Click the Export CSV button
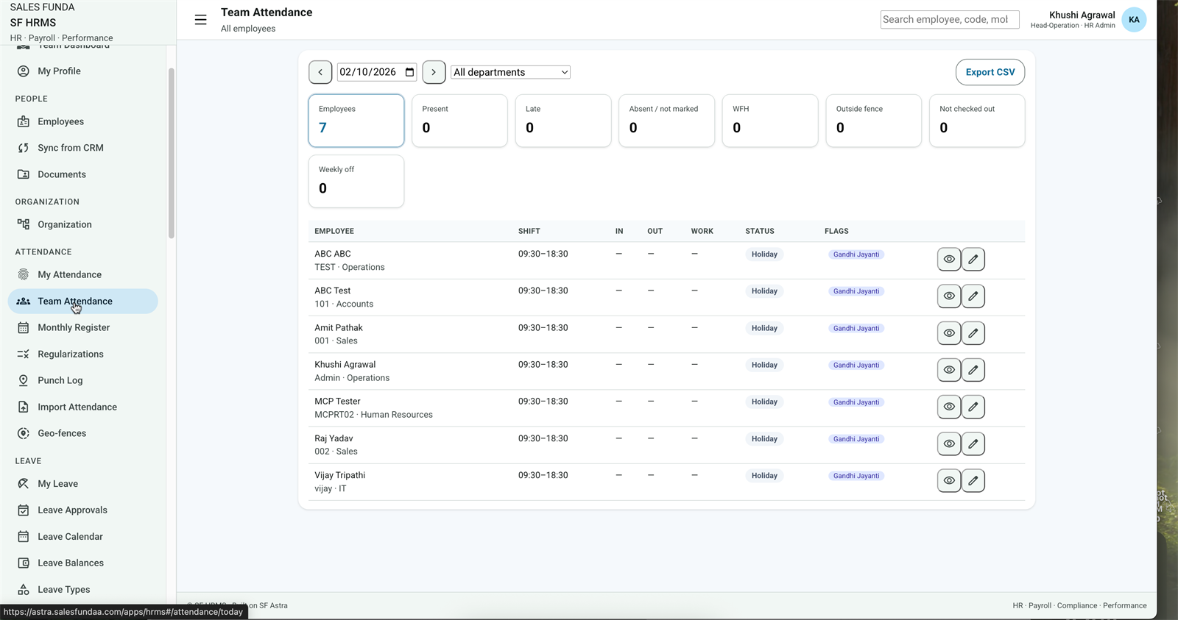Viewport: 1178px width, 620px height. click(990, 72)
